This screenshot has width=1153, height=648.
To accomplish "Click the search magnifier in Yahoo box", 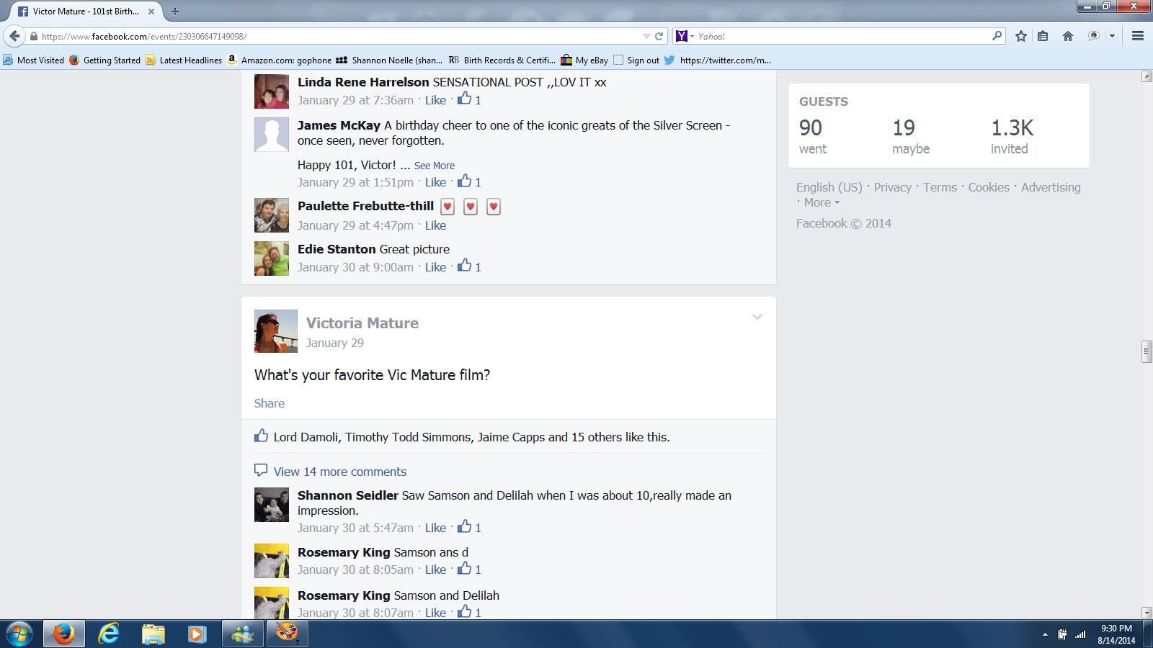I will (997, 35).
